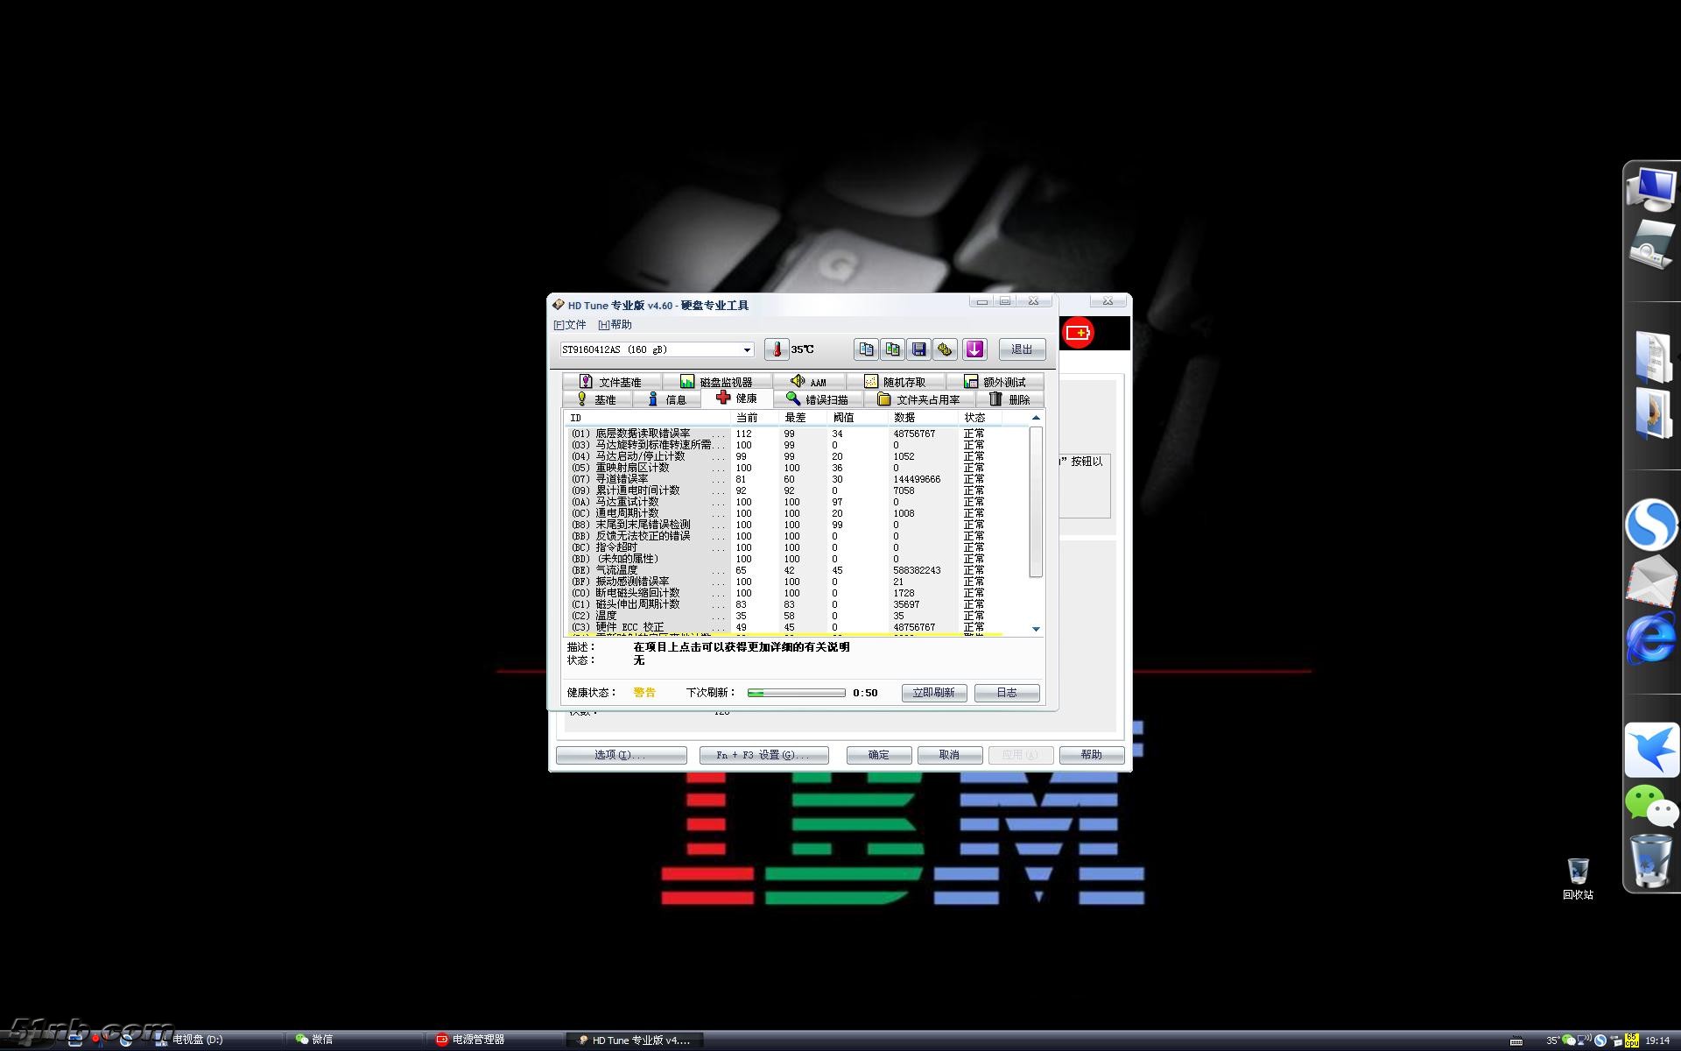Click the 退出 button
Screen dimensions: 1681x1051
pyautogui.click(x=1022, y=349)
